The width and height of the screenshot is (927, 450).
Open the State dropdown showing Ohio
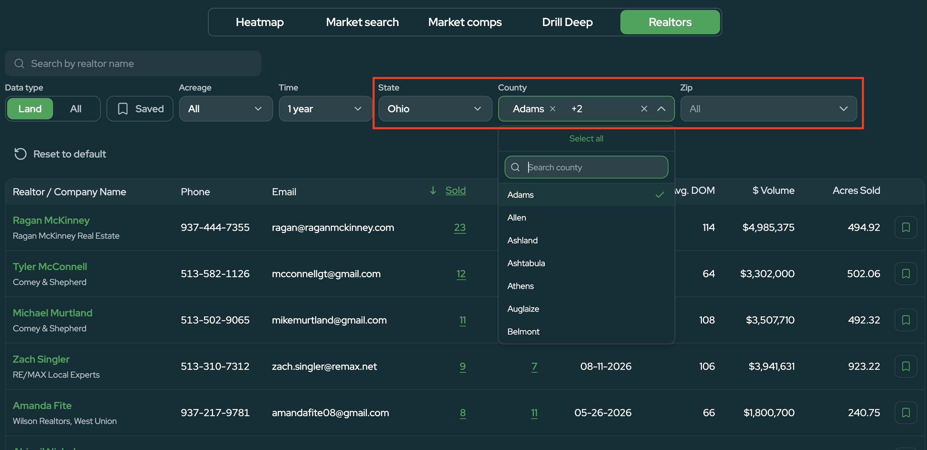435,108
